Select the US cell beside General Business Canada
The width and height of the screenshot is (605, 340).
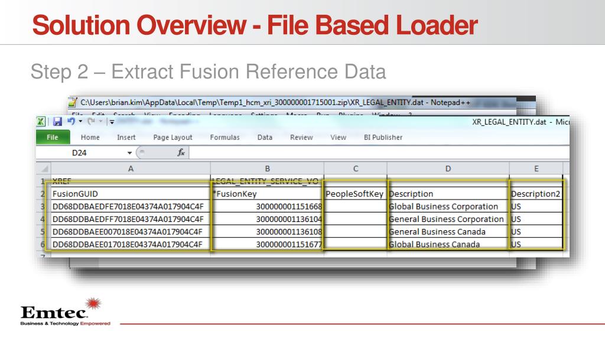pos(536,231)
